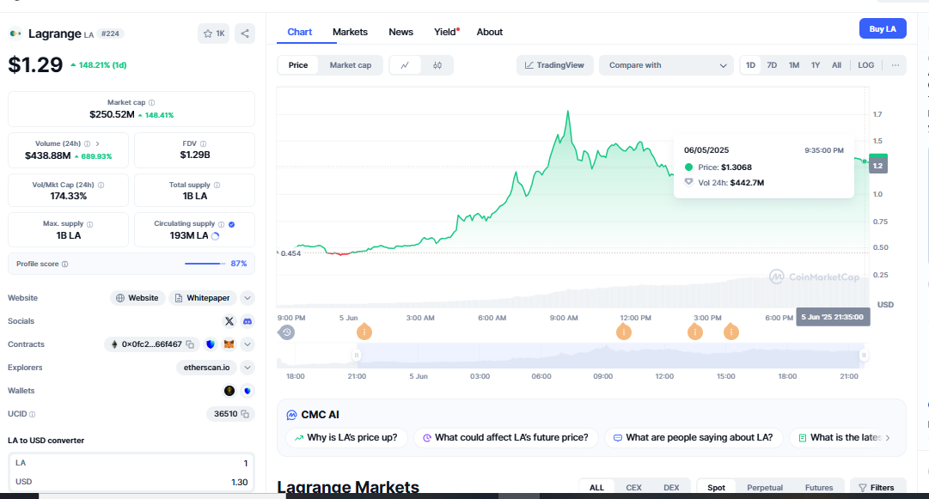
Task: Click the Profile score info icon
Action: [65, 264]
